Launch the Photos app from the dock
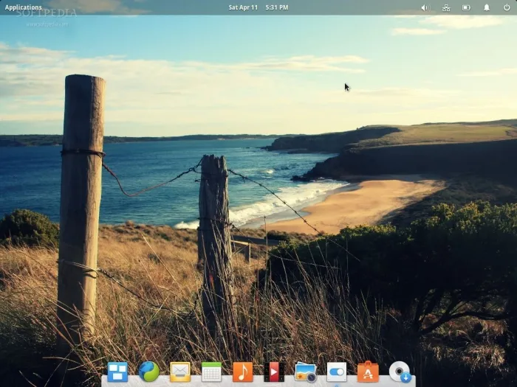This screenshot has height=387, width=517. (305, 372)
